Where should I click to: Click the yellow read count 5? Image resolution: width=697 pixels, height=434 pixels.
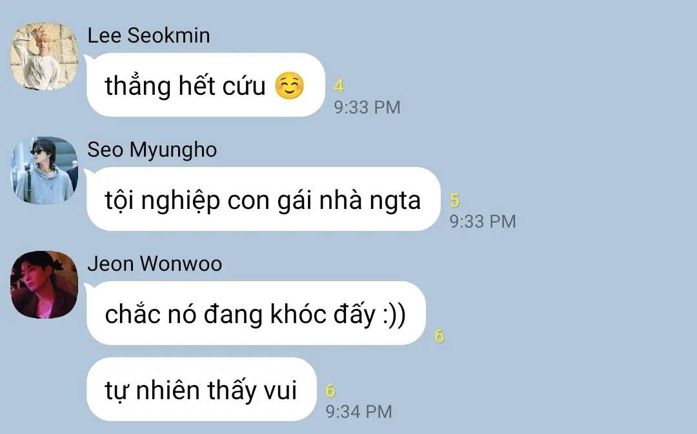pos(454,201)
